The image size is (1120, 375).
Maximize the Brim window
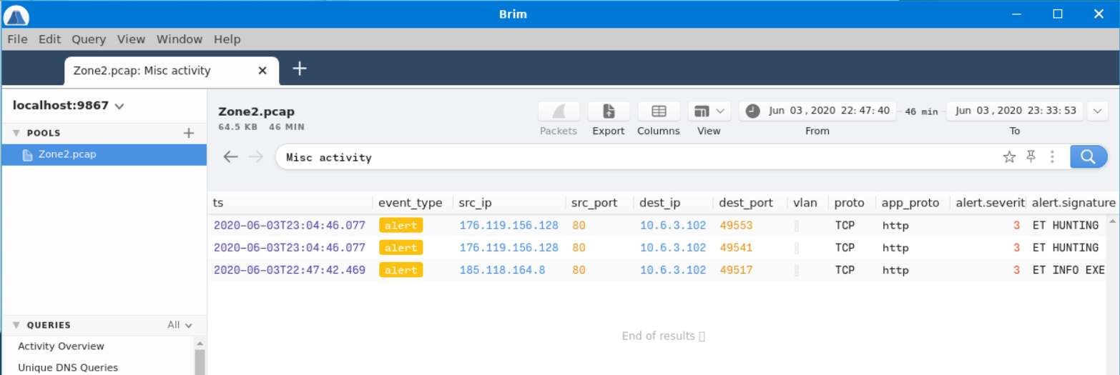[1058, 14]
